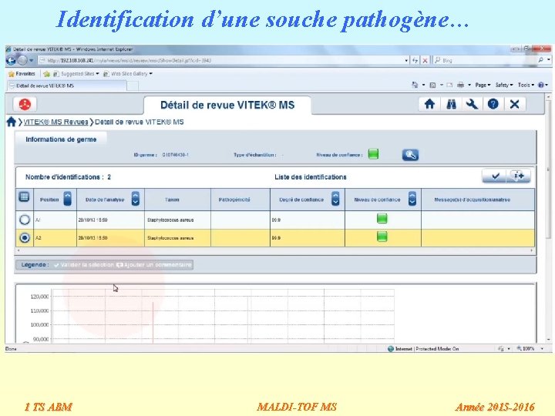Sort by Niveau de confiance column arrows

[412, 199]
